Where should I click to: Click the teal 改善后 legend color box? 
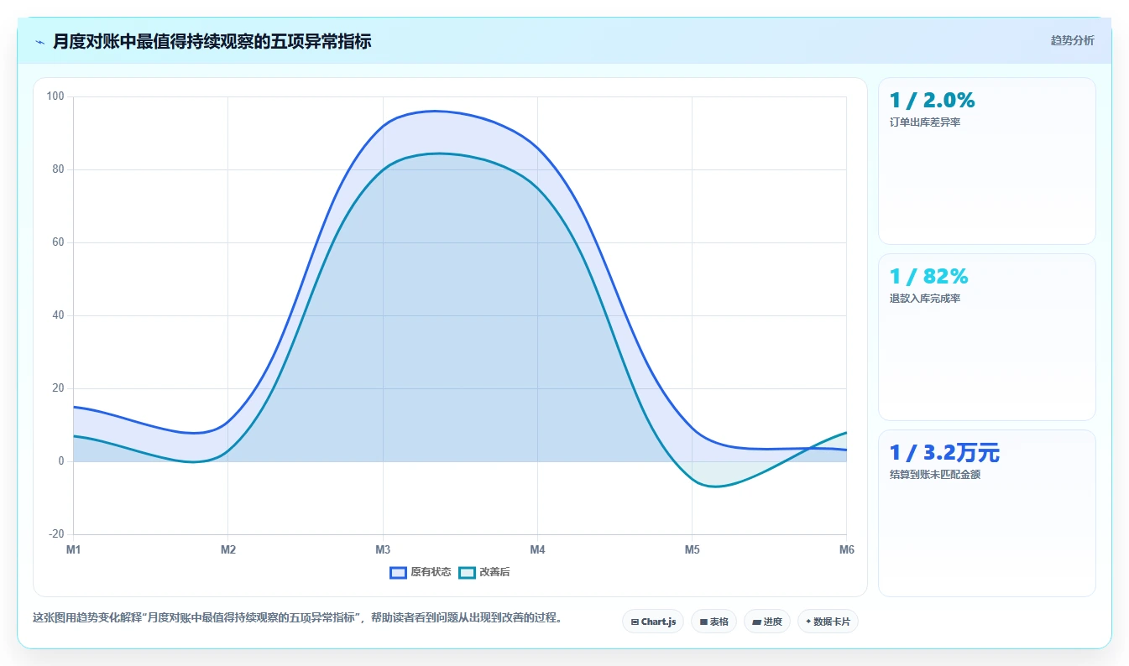pos(468,572)
